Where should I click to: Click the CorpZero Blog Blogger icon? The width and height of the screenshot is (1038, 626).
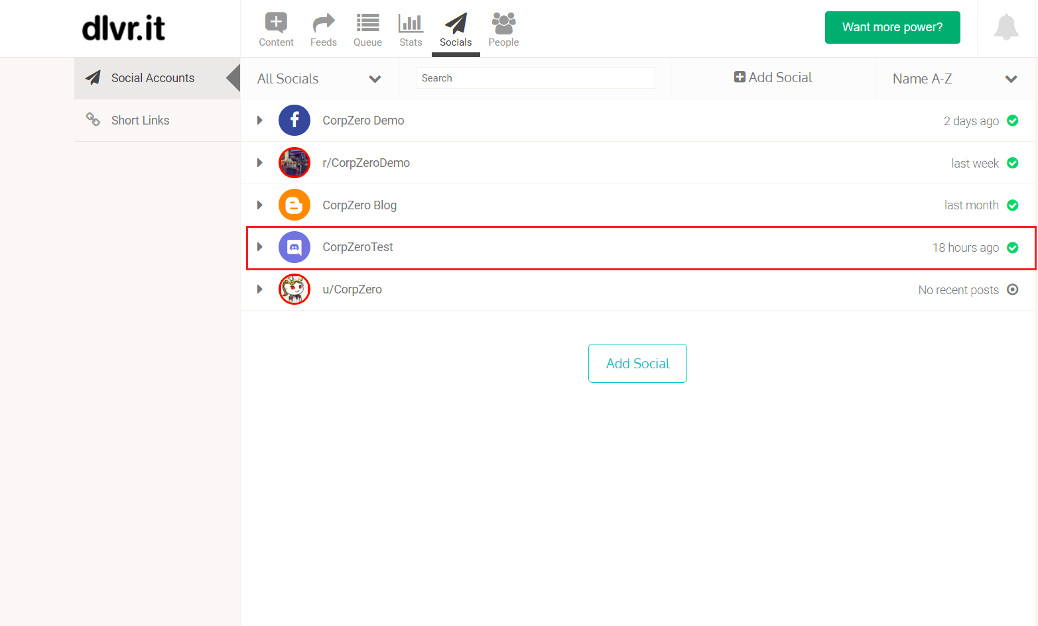point(294,205)
